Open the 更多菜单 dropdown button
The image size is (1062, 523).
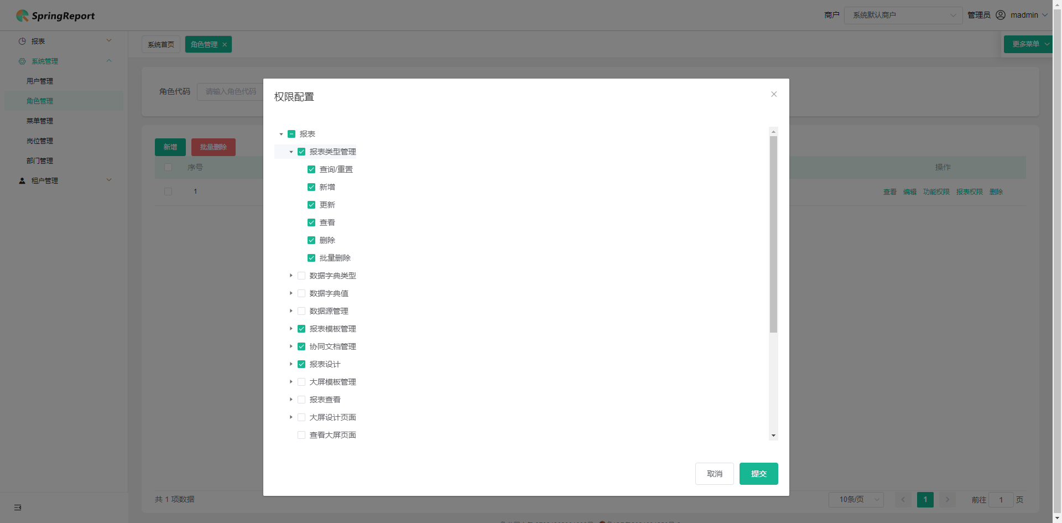1028,44
